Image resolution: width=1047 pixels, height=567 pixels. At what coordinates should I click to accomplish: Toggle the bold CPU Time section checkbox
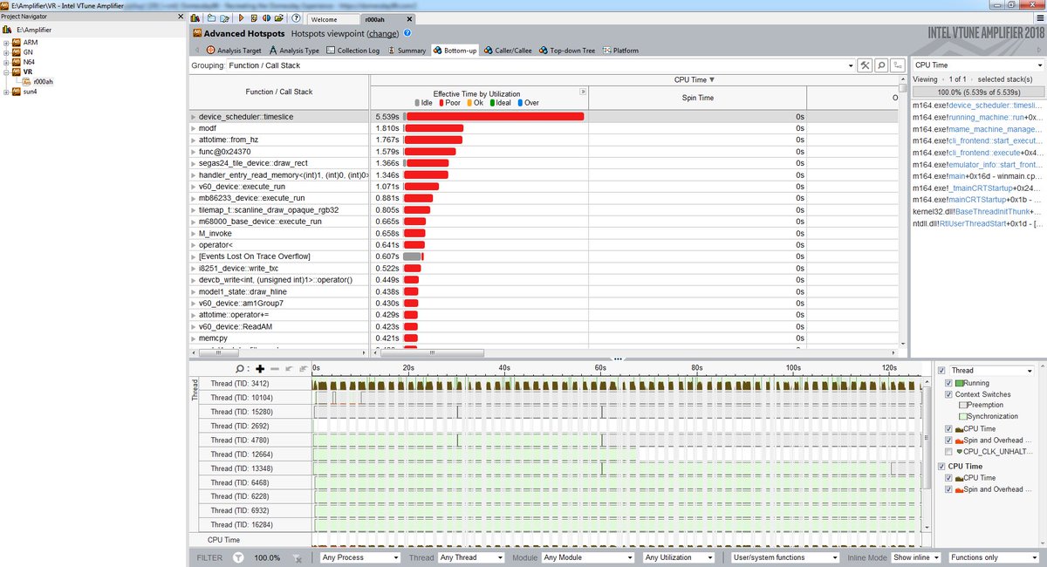click(941, 467)
